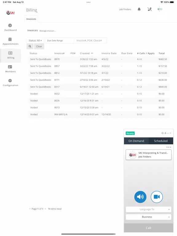177x236 pixels.
Task: Click the Ready status badge
Action: pos(130,133)
